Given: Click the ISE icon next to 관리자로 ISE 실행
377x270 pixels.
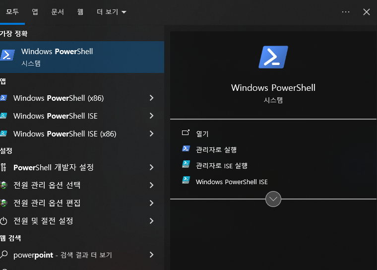Looking at the screenshot, I should coord(186,164).
